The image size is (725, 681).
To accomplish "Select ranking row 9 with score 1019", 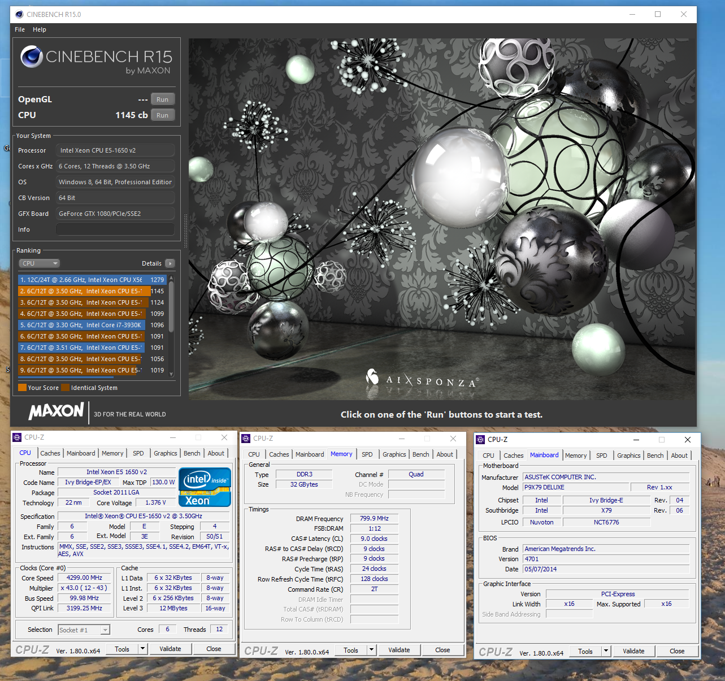I will [x=92, y=370].
